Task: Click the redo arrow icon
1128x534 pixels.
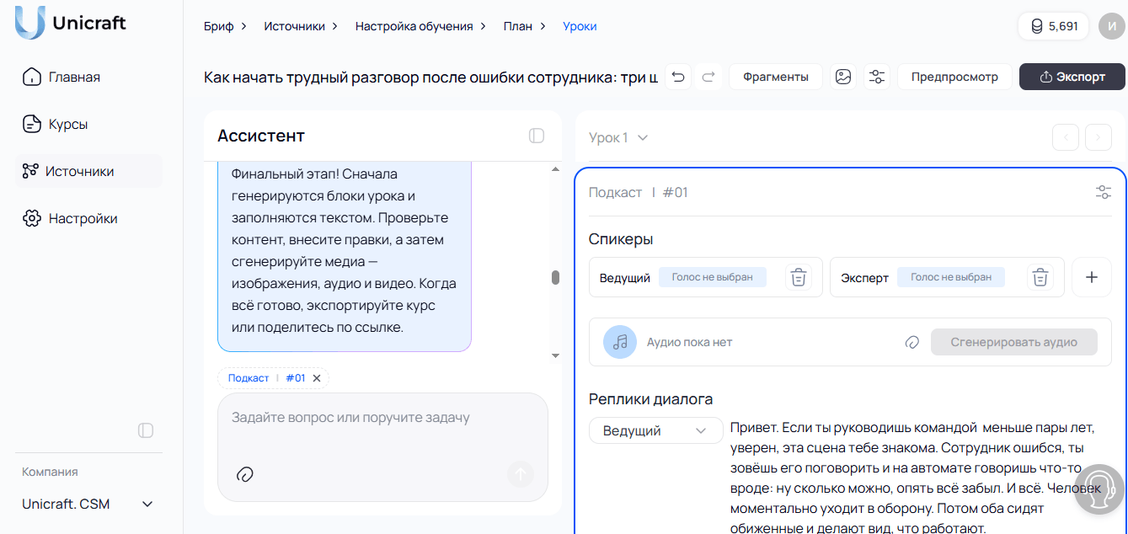Action: (708, 77)
